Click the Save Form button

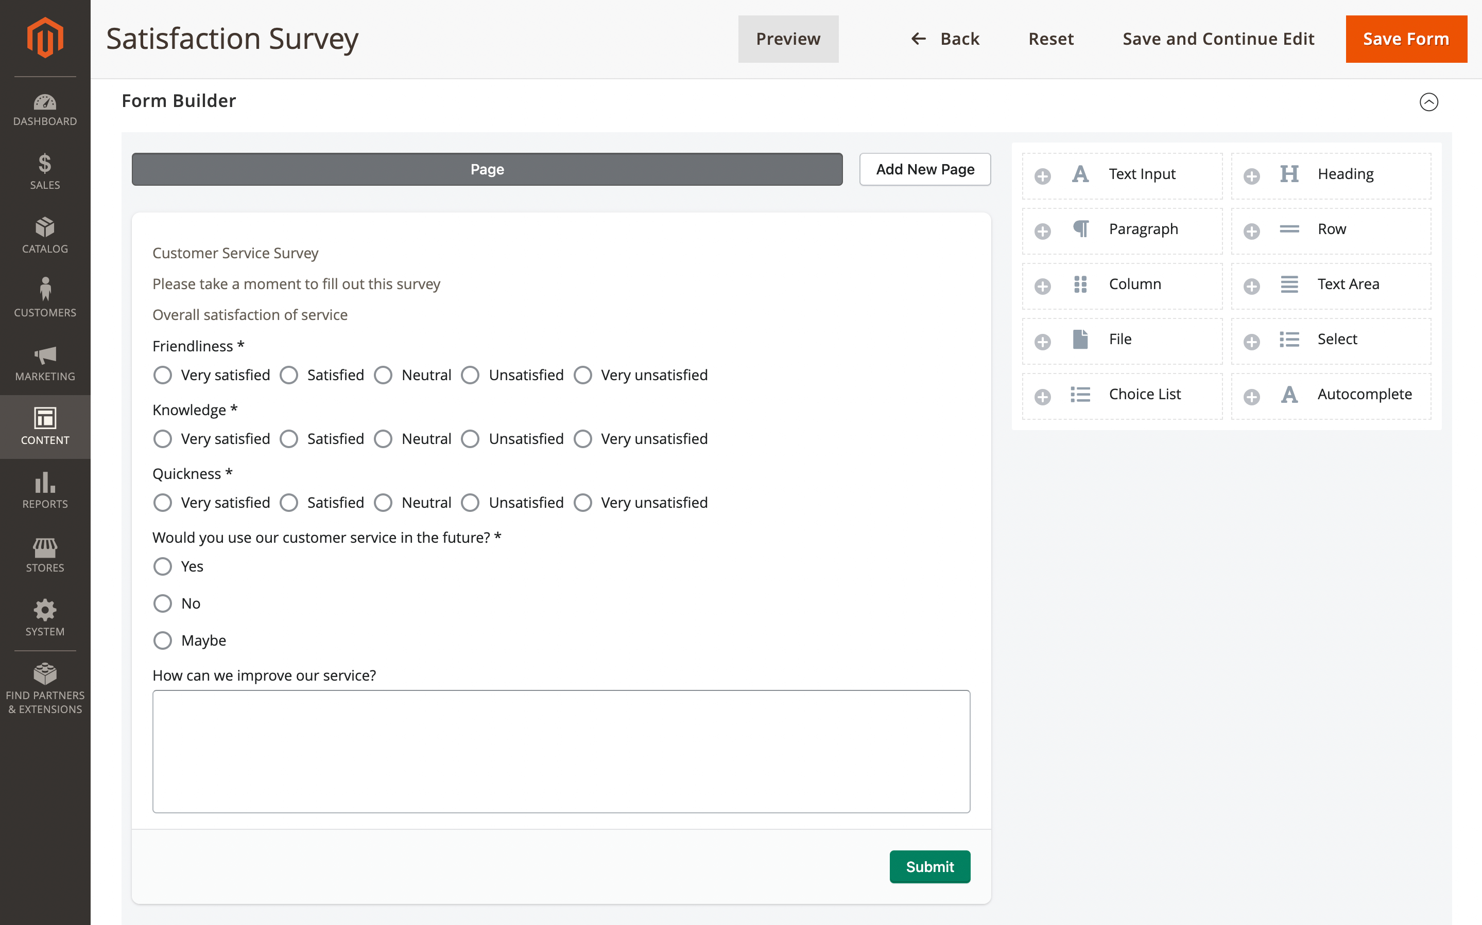click(1405, 39)
